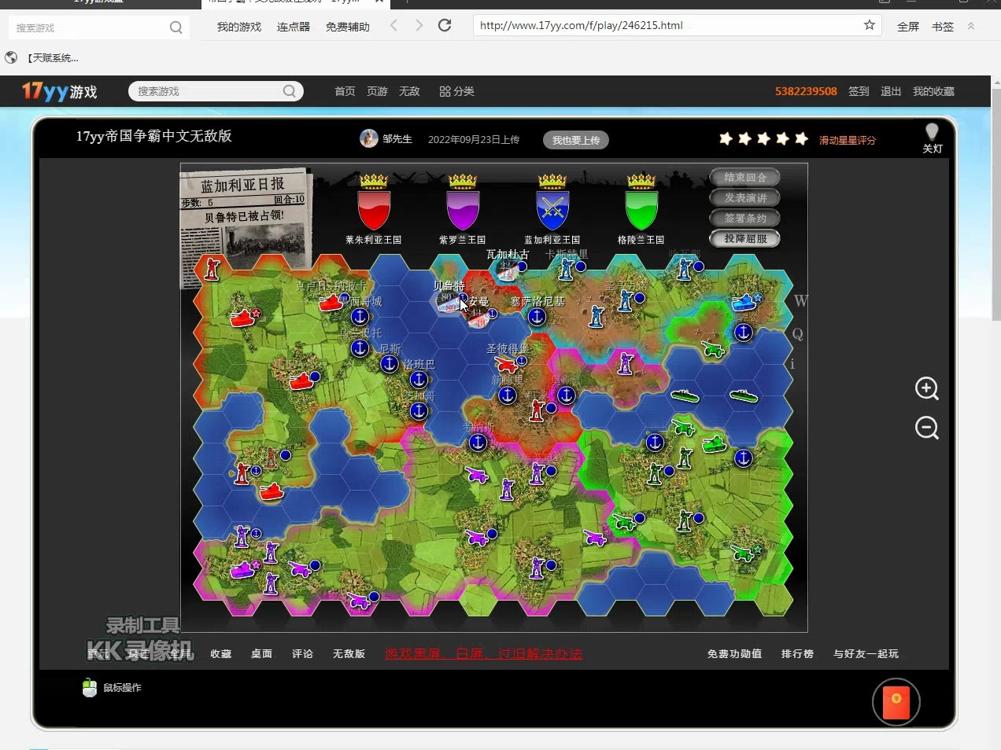Open the 蓝加利亚日报 newspaper
This screenshot has width=1001, height=750.
245,222
